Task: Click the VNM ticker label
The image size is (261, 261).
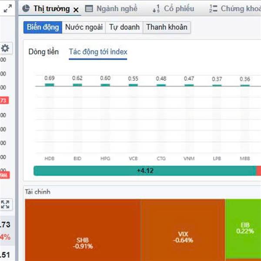Action: tap(189, 158)
